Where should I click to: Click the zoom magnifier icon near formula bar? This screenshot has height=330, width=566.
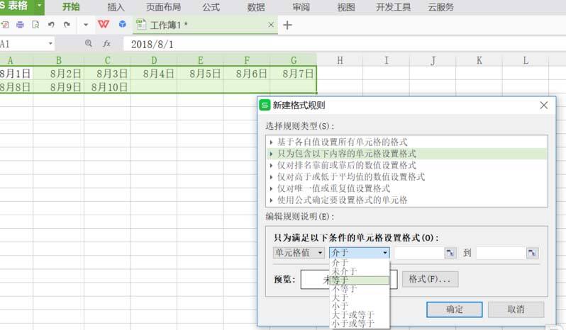pos(89,44)
